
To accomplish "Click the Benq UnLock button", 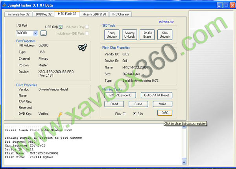I will [x=112, y=35].
